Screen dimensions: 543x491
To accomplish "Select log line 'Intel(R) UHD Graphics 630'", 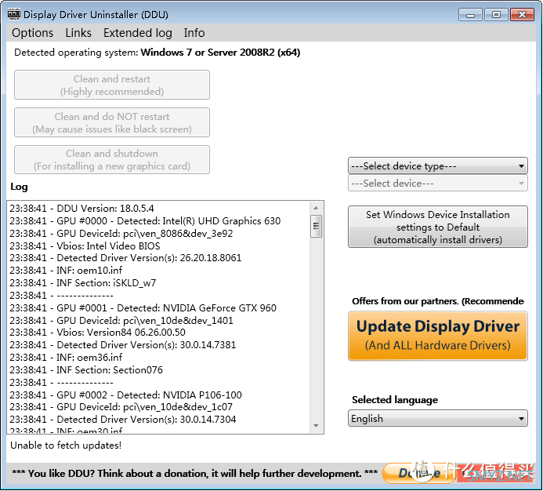I will (x=145, y=221).
